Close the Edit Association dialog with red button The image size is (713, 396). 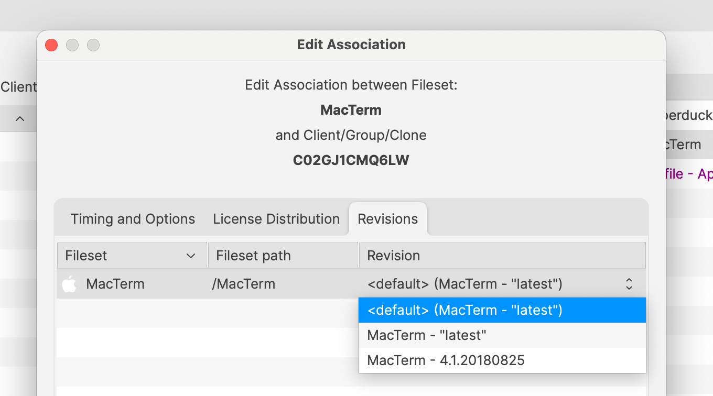point(51,45)
